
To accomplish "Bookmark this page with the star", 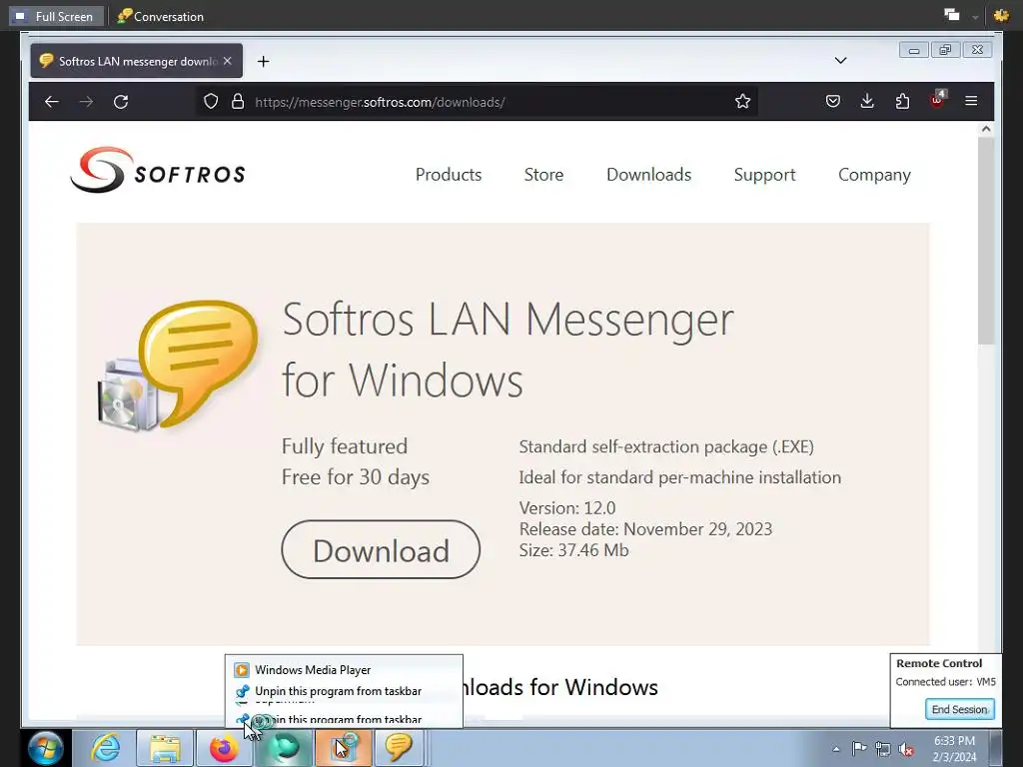I will click(x=742, y=101).
